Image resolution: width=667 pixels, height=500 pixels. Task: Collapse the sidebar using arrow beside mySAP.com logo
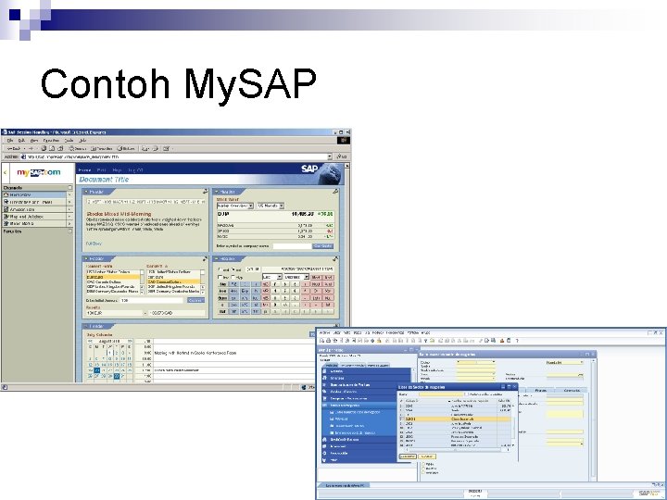click(x=6, y=172)
